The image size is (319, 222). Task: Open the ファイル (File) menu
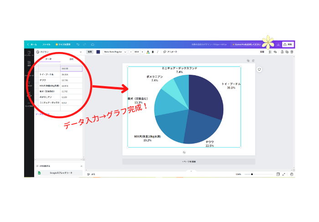(x=46, y=44)
